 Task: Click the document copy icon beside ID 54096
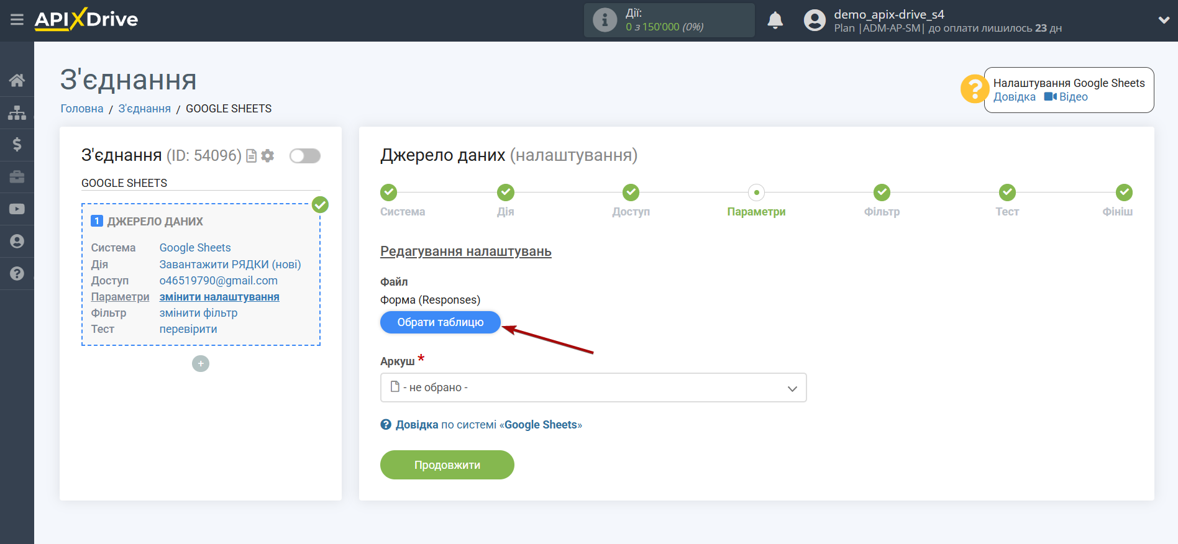tap(252, 156)
